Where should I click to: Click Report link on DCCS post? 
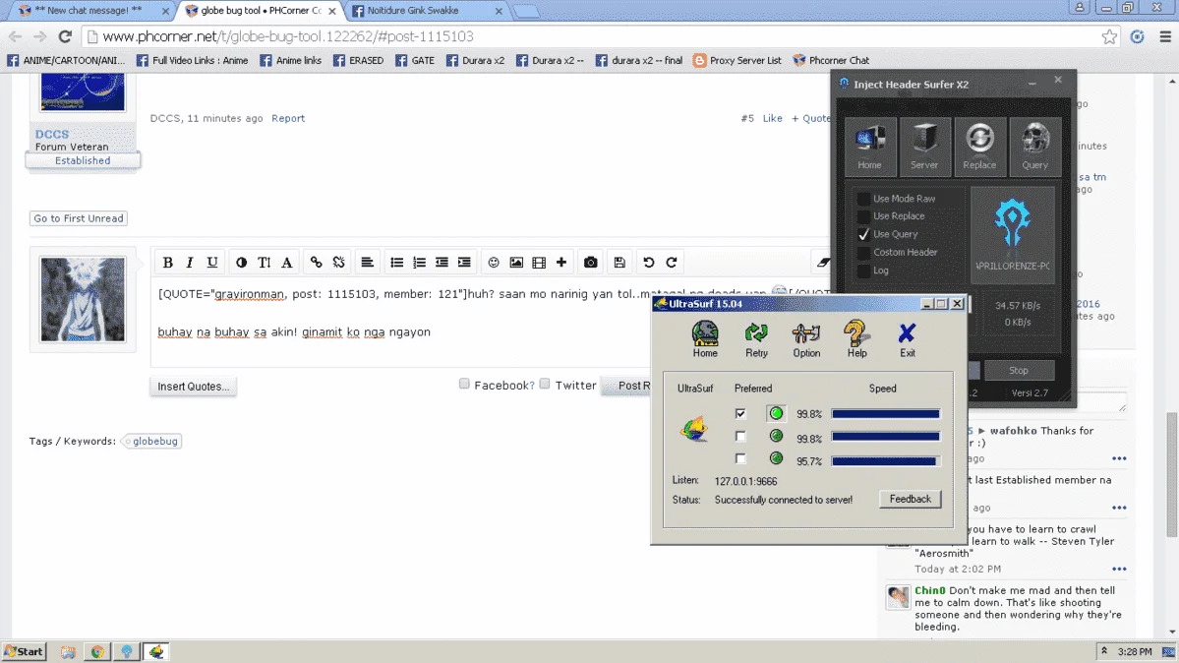288,118
